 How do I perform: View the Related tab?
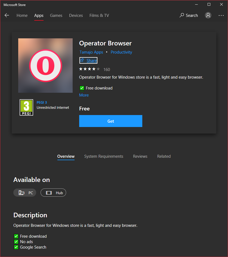164,156
